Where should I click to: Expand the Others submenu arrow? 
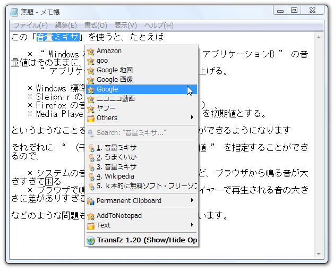coord(192,117)
